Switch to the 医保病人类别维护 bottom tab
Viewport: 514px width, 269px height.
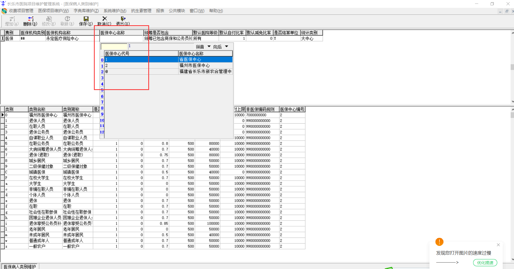click(20, 267)
